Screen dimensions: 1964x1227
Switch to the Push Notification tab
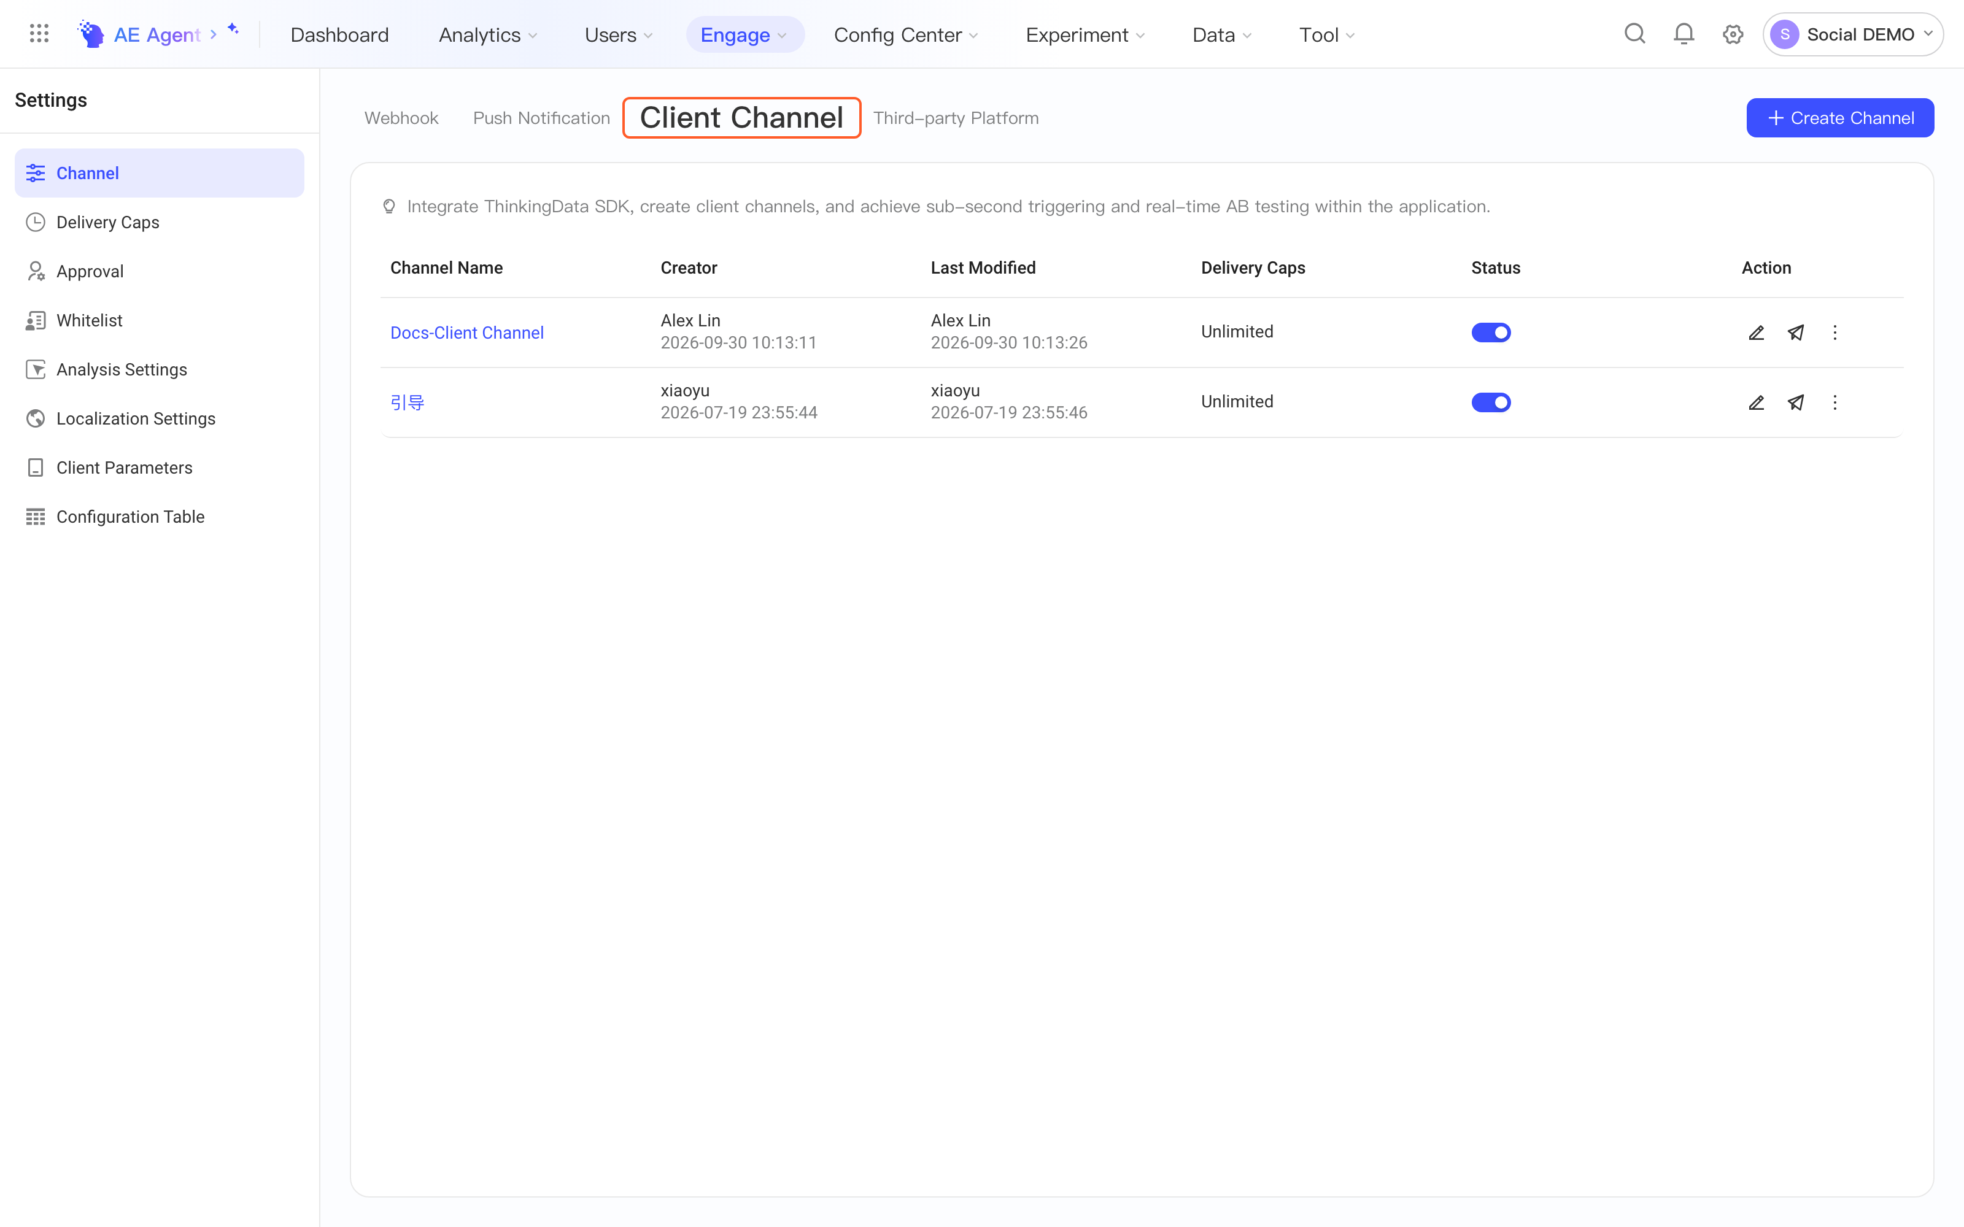[541, 118]
